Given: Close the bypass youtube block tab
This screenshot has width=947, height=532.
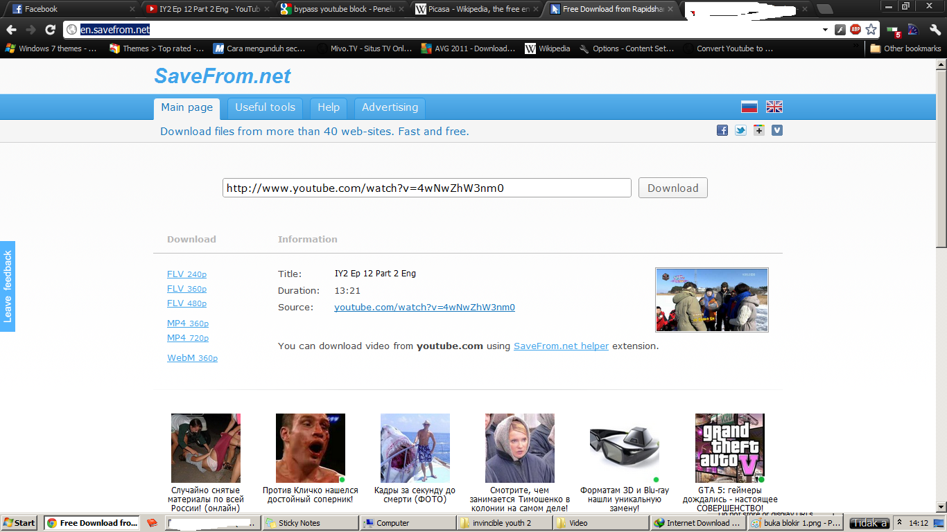Looking at the screenshot, I should [401, 9].
